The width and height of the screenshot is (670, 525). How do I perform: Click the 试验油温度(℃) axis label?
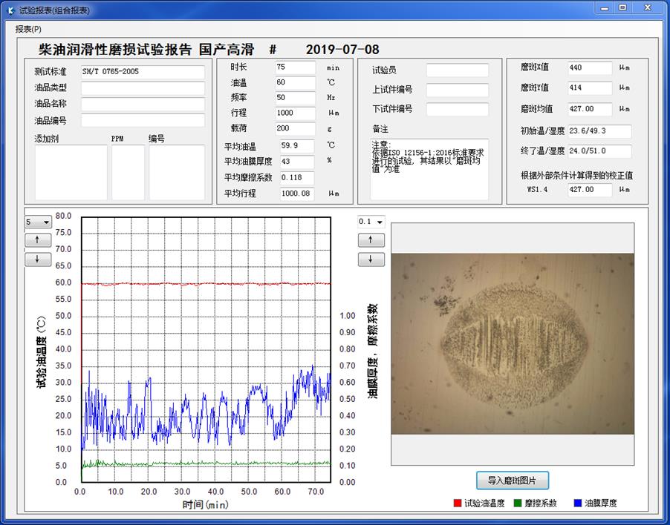click(x=42, y=351)
